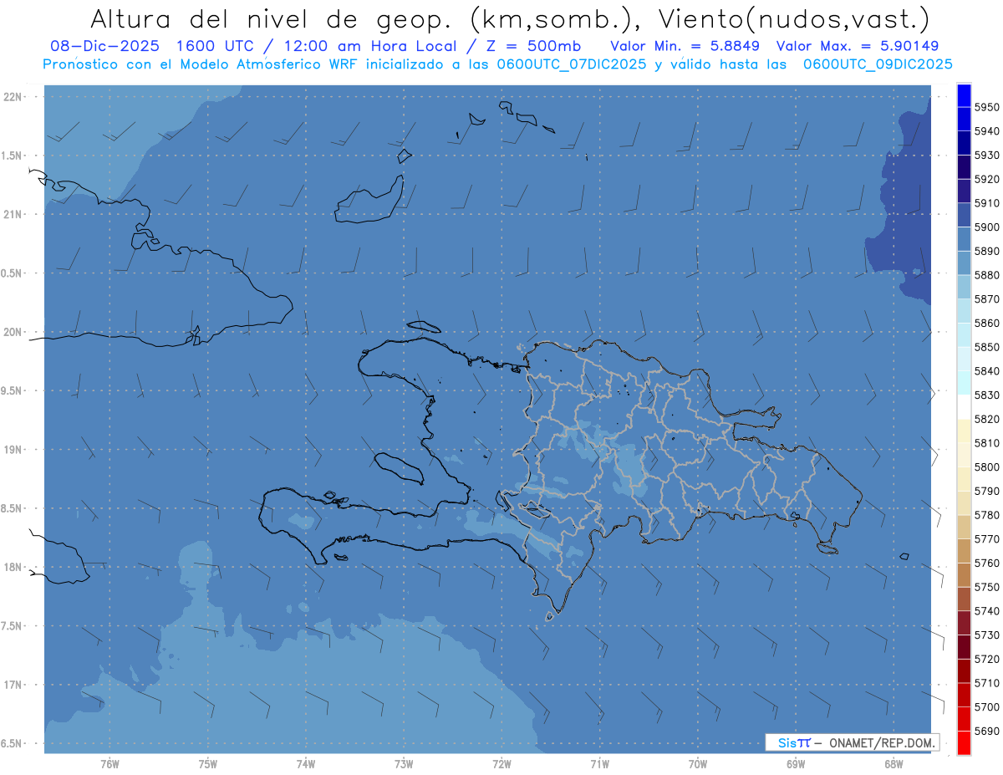The image size is (1003, 775).
Task: Click the colorbar value '5900'
Action: (x=986, y=227)
